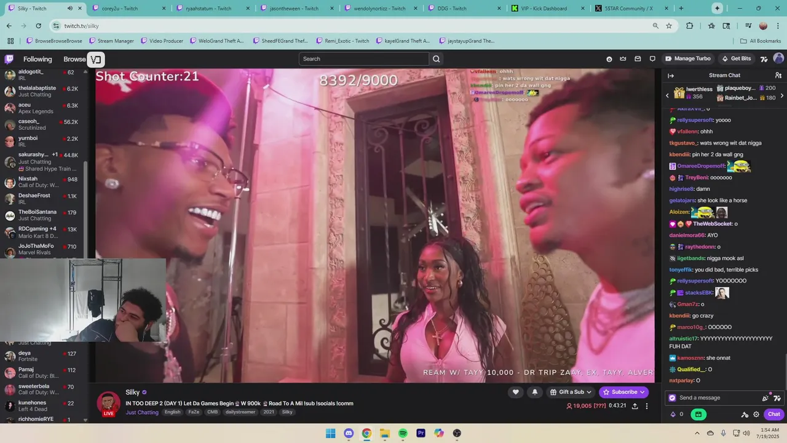Switch to the ryaahstatum Twitch tab
The width and height of the screenshot is (787, 443).
(212, 9)
